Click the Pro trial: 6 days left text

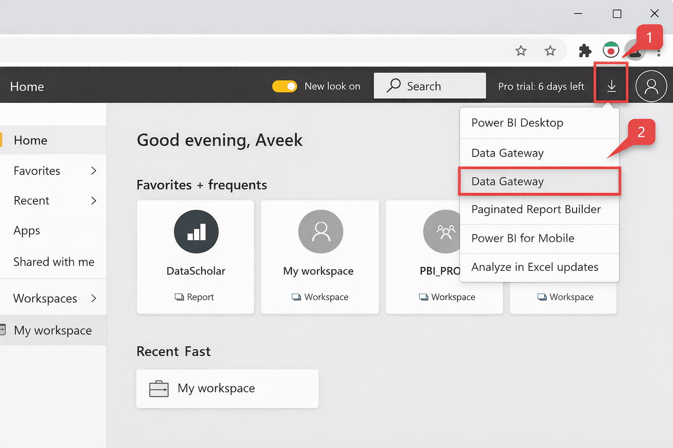tap(541, 86)
